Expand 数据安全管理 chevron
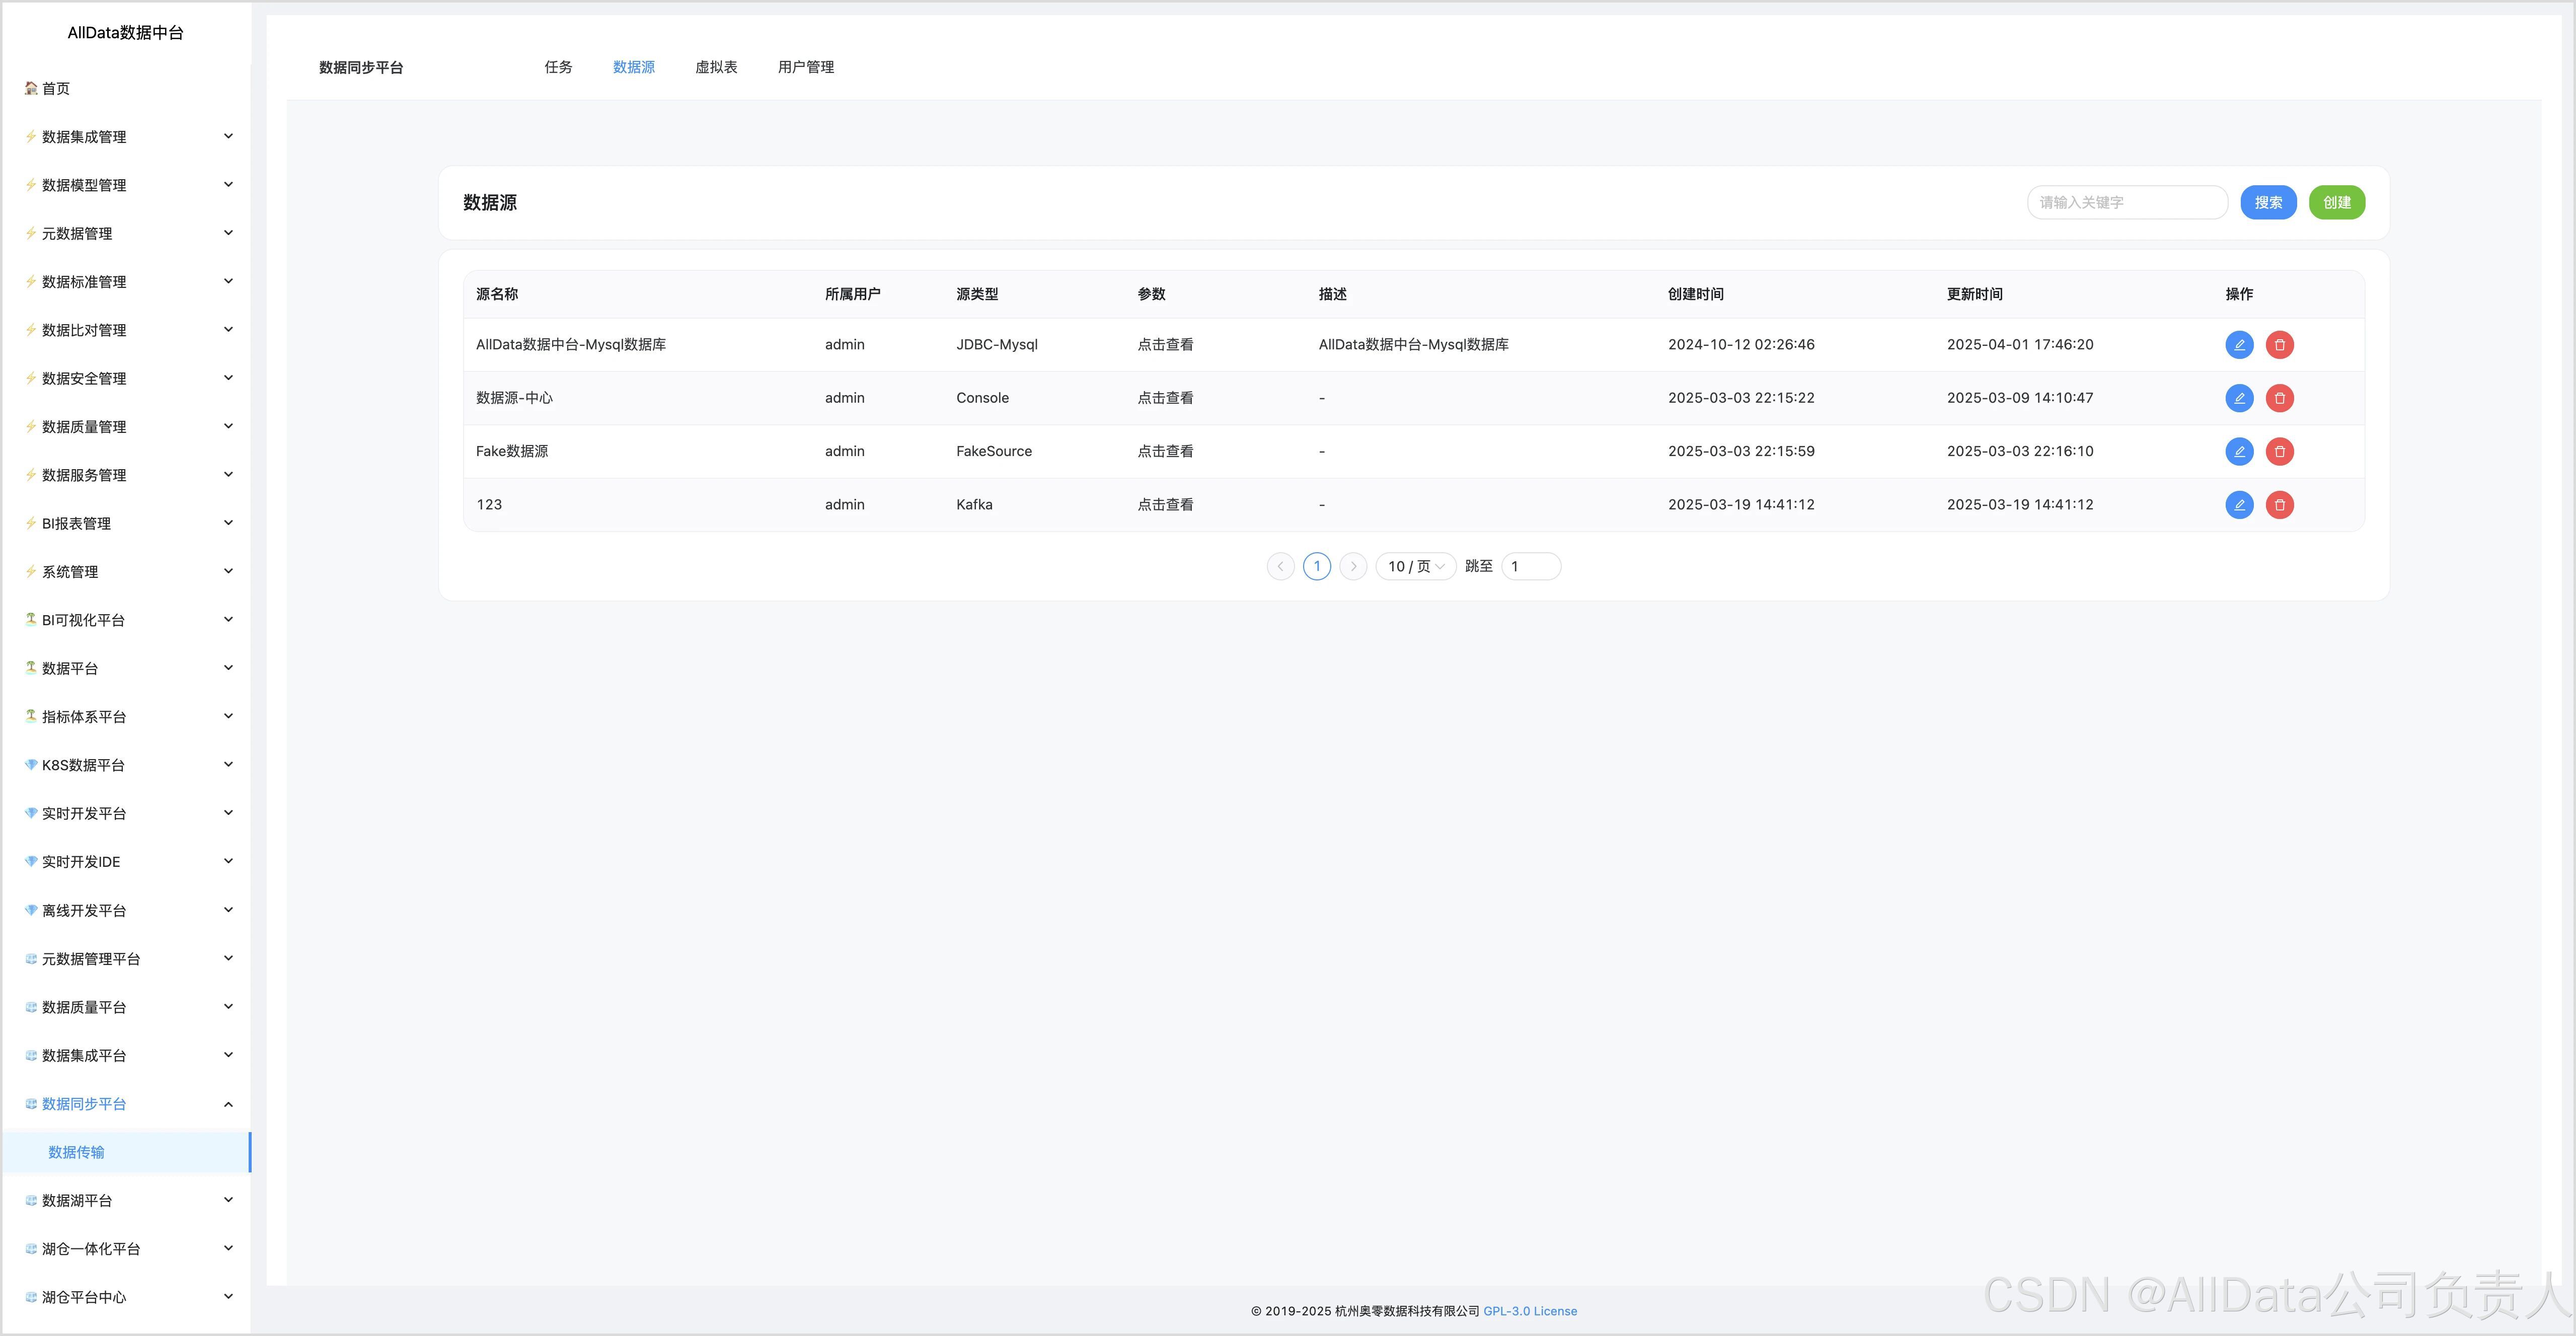 point(228,377)
